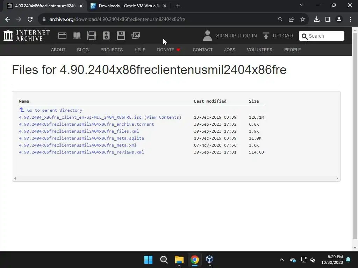Open the HELP menu item
358x268 pixels.
click(140, 50)
